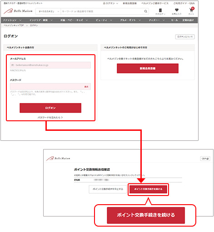Expand the ディズニー menu

[157, 20]
